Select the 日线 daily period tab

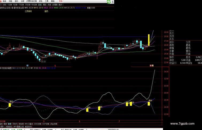(40, 5)
